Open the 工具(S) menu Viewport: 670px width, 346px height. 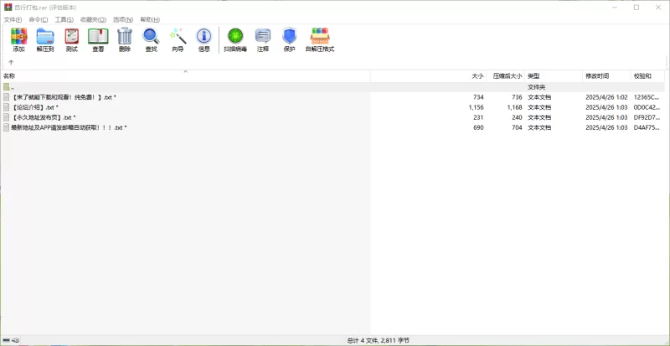click(x=64, y=19)
